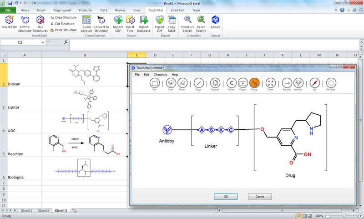Choose Paste Structure in ribbon
Image resolution: width=364 pixels, height=219 pixels.
coord(63,30)
